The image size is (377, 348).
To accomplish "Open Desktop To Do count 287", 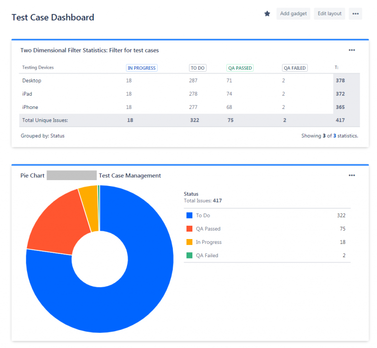I will point(193,80).
